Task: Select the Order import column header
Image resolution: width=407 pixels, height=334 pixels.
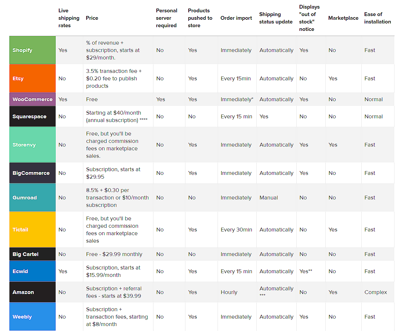Action: [x=236, y=18]
